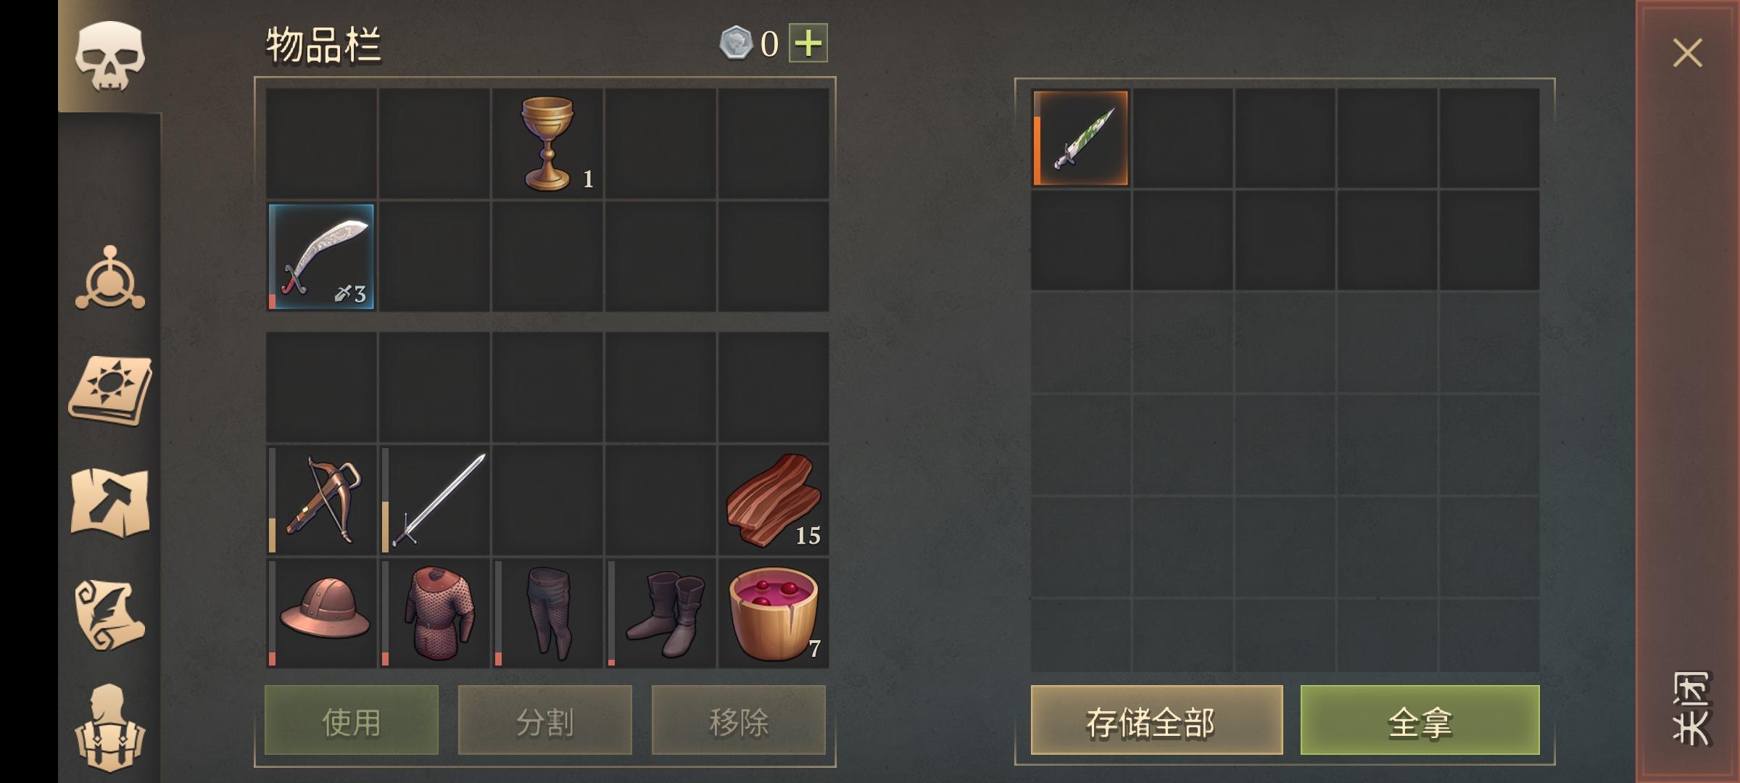
Task: Click the 存储全部 store all button
Action: 1156,721
